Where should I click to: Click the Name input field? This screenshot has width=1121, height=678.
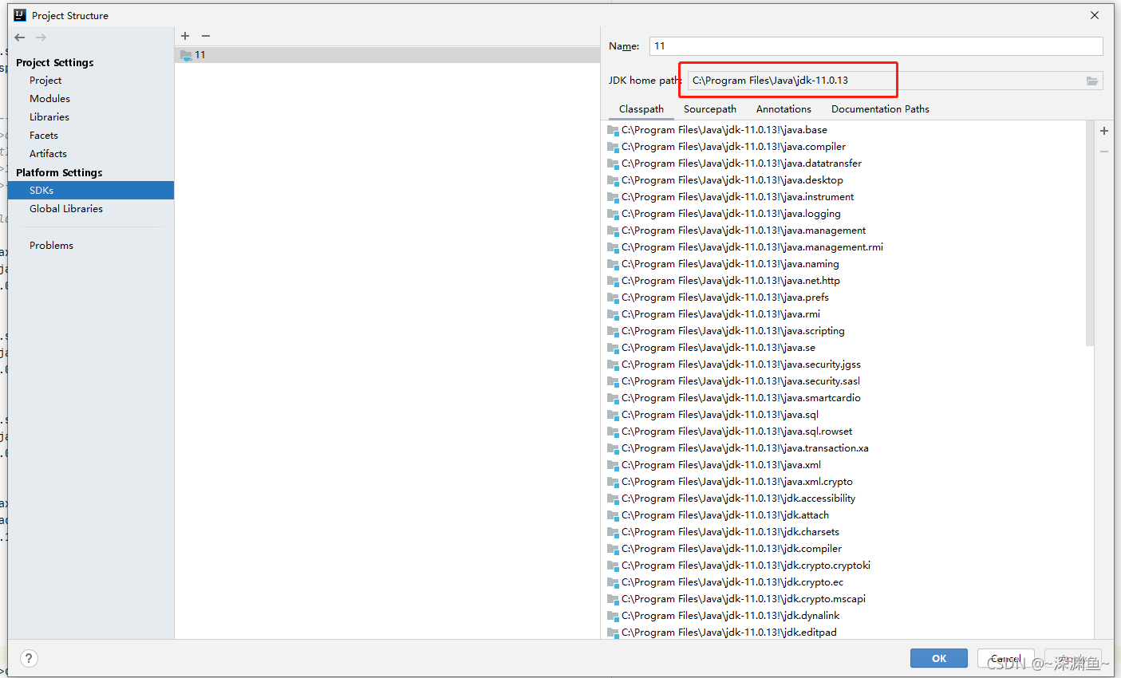click(x=876, y=46)
